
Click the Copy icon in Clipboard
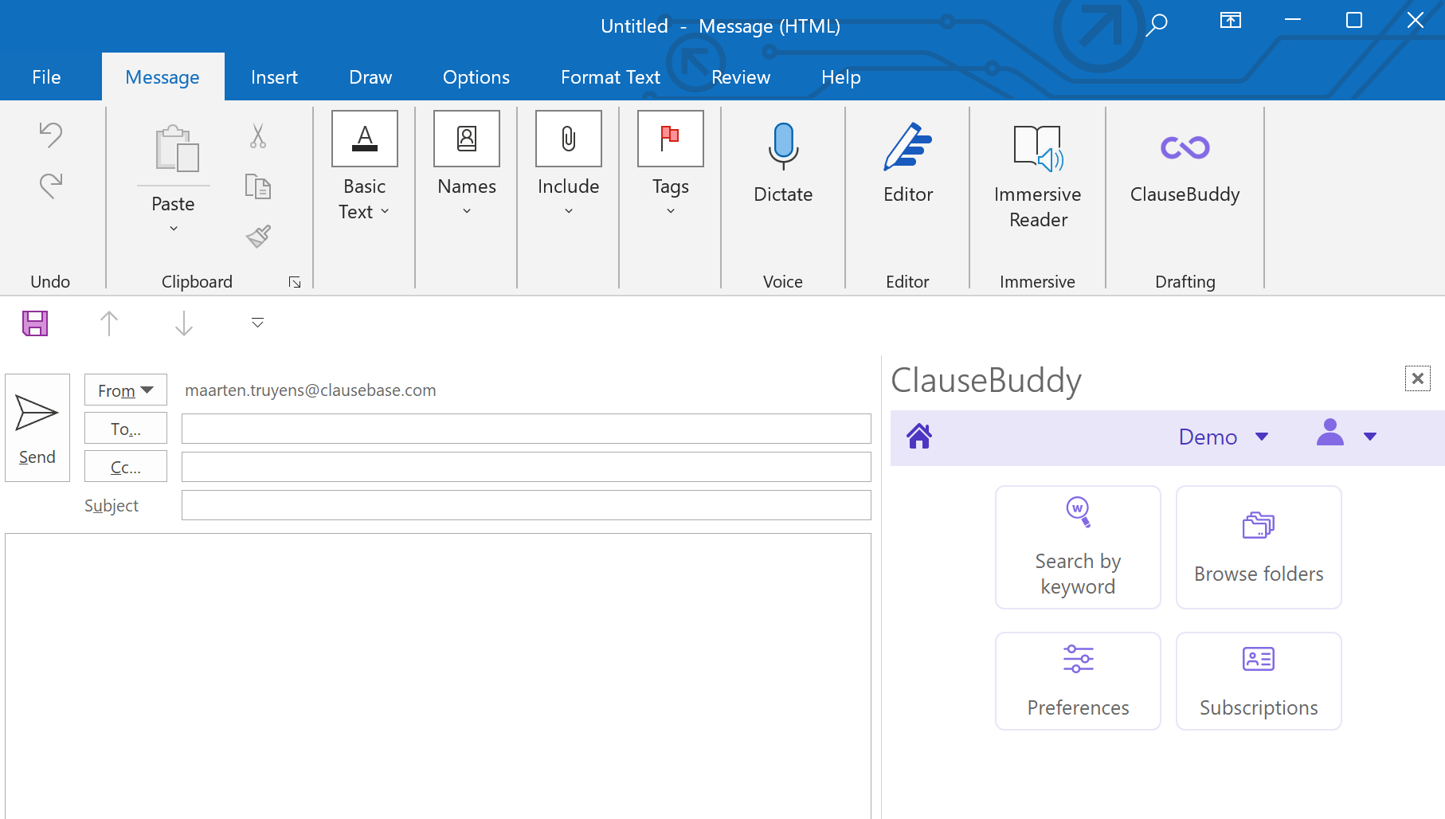click(x=258, y=186)
